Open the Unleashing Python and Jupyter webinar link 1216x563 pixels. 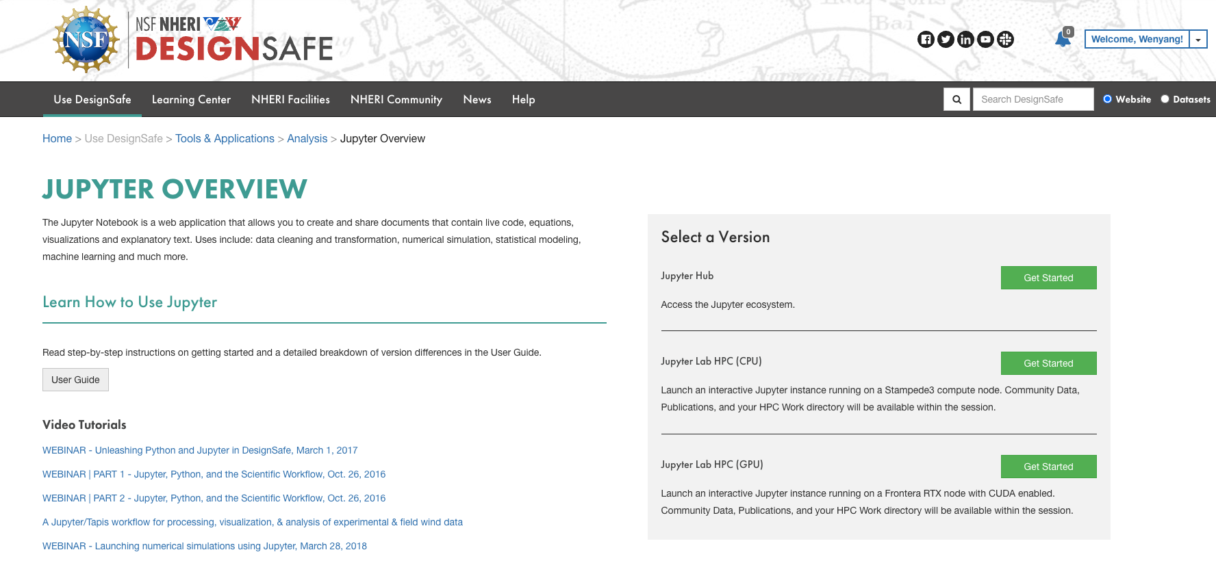(x=200, y=450)
